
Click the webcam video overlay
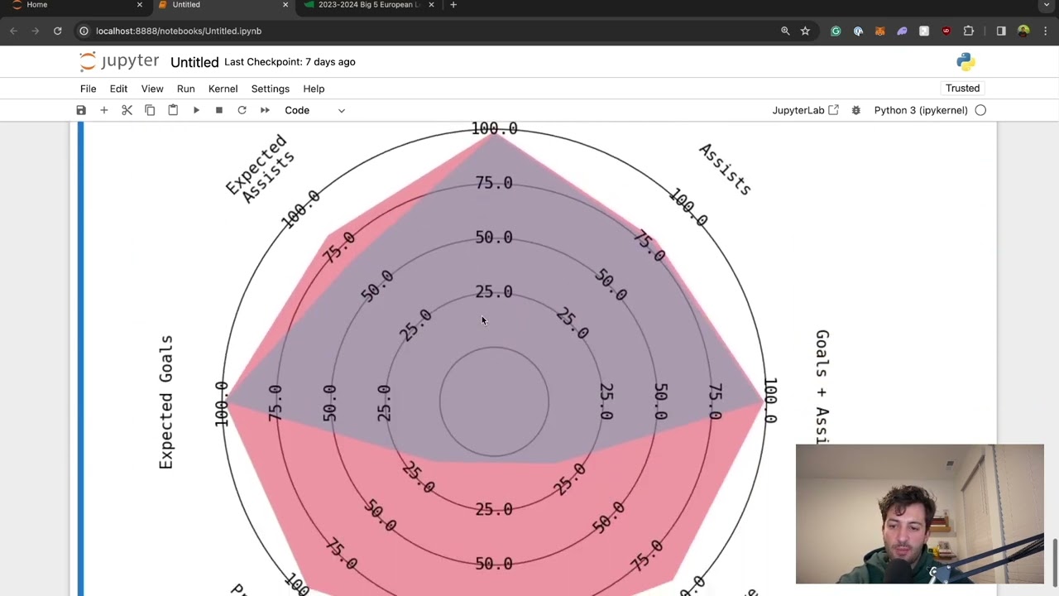click(x=920, y=514)
